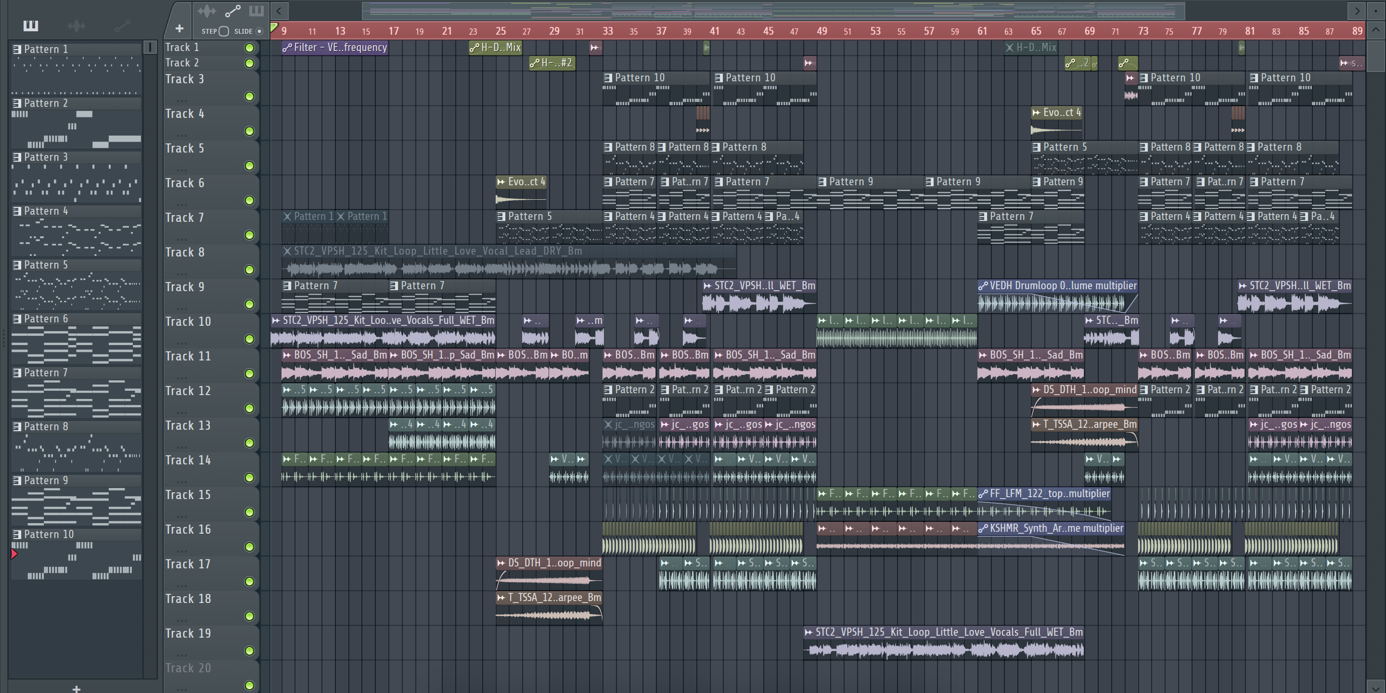Click the green playback start marker
Viewport: 1386px width, 693px height.
274,27
